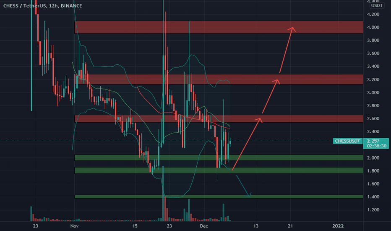391x231 pixels.
Task: Click the current price 2.257 tag
Action: (x=376, y=143)
